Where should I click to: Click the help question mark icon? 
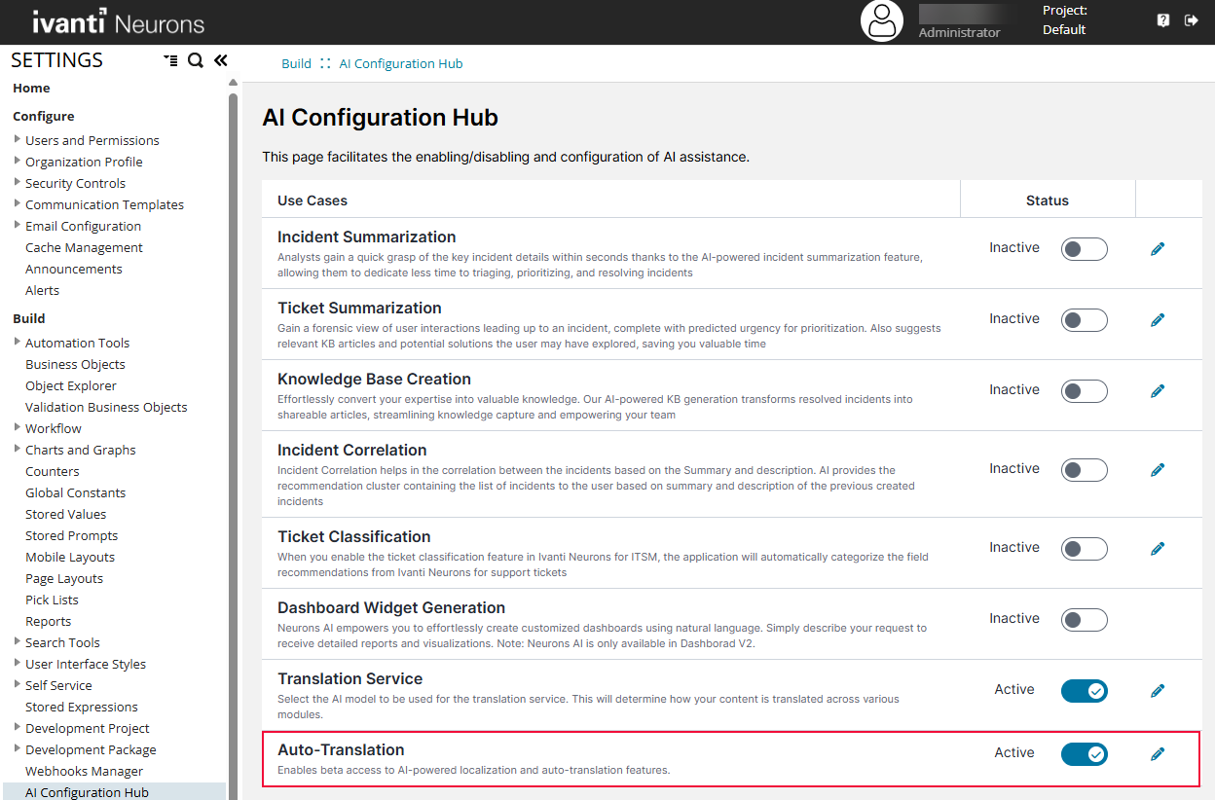(1163, 20)
